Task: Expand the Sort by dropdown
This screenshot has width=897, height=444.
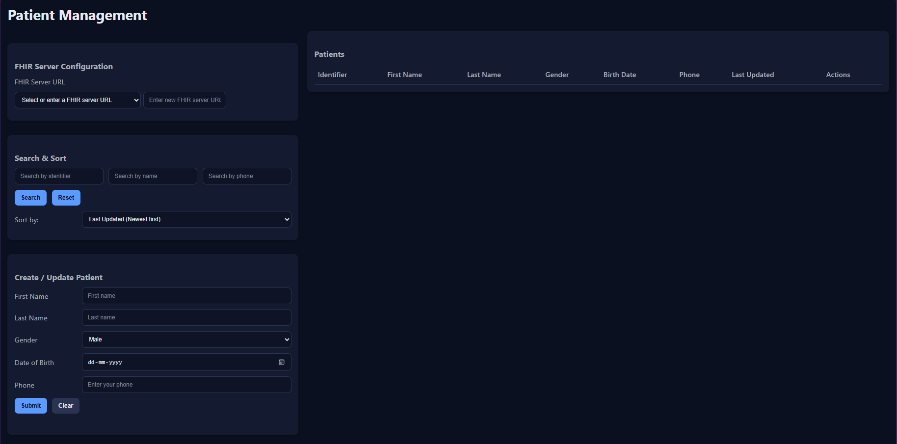Action: [186, 219]
